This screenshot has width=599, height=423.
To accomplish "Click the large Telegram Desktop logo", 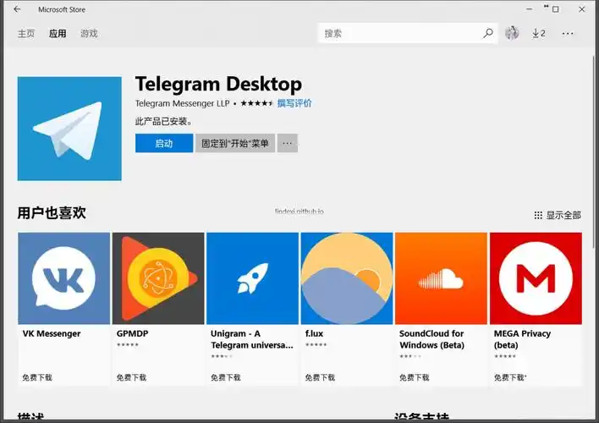I will point(69,129).
